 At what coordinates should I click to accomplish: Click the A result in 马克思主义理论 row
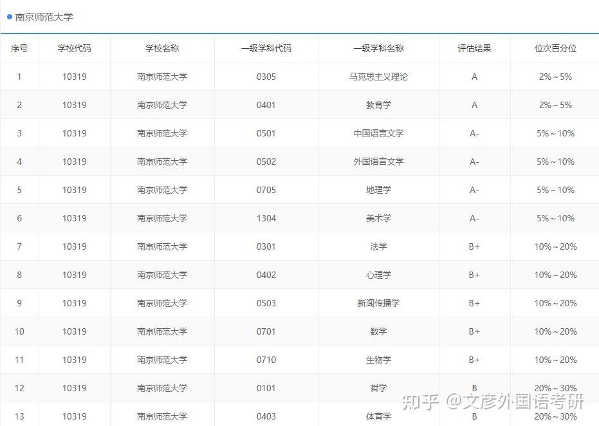[x=474, y=77]
